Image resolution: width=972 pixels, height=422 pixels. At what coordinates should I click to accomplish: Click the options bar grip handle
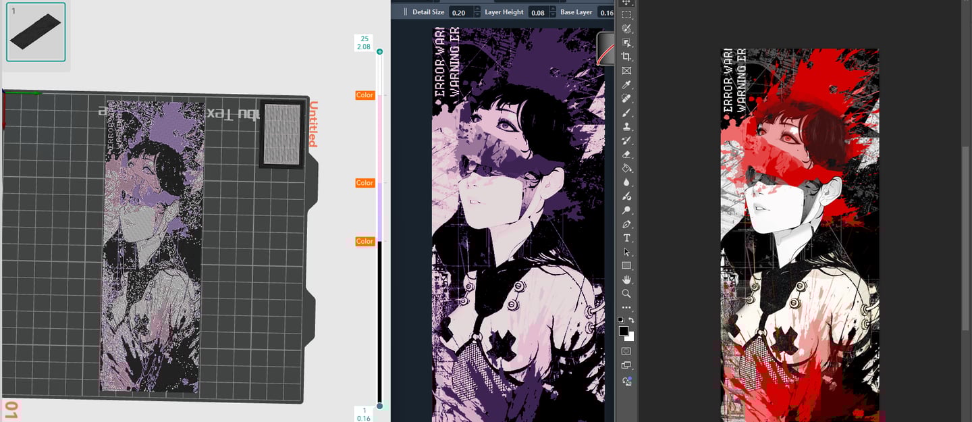pos(406,12)
